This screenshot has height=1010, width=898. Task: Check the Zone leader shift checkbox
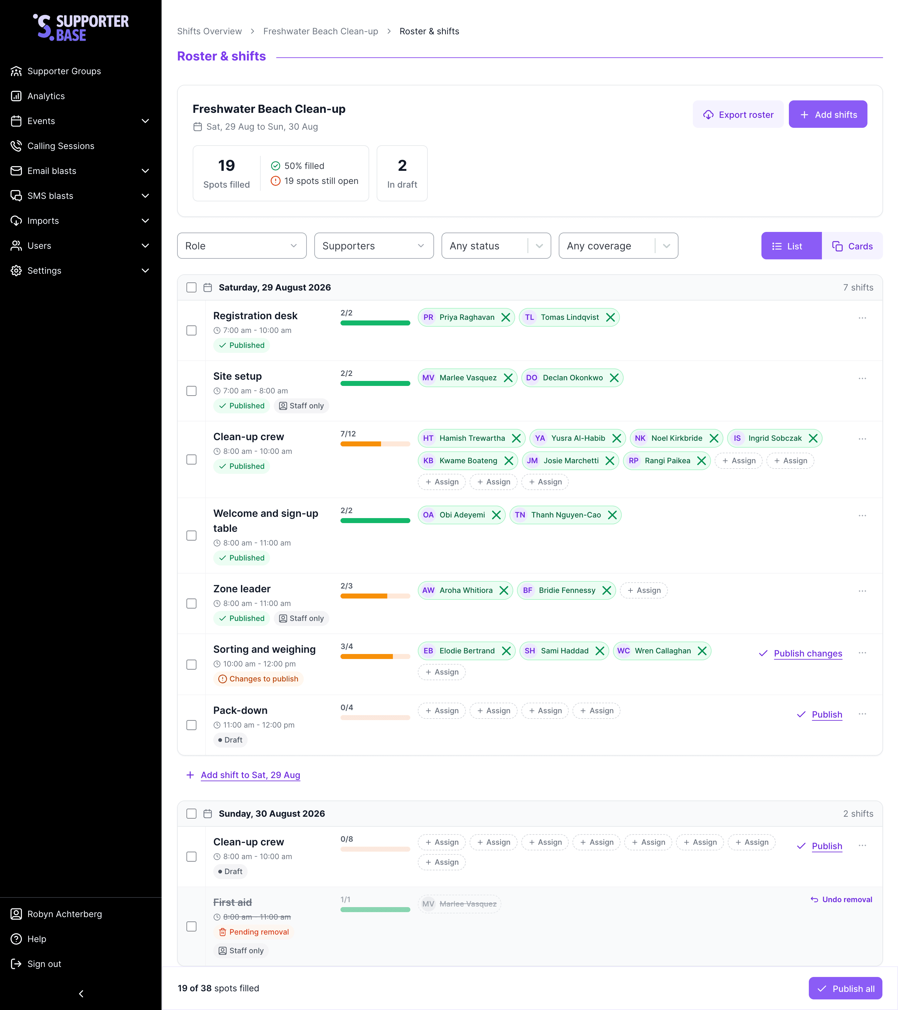tap(191, 603)
